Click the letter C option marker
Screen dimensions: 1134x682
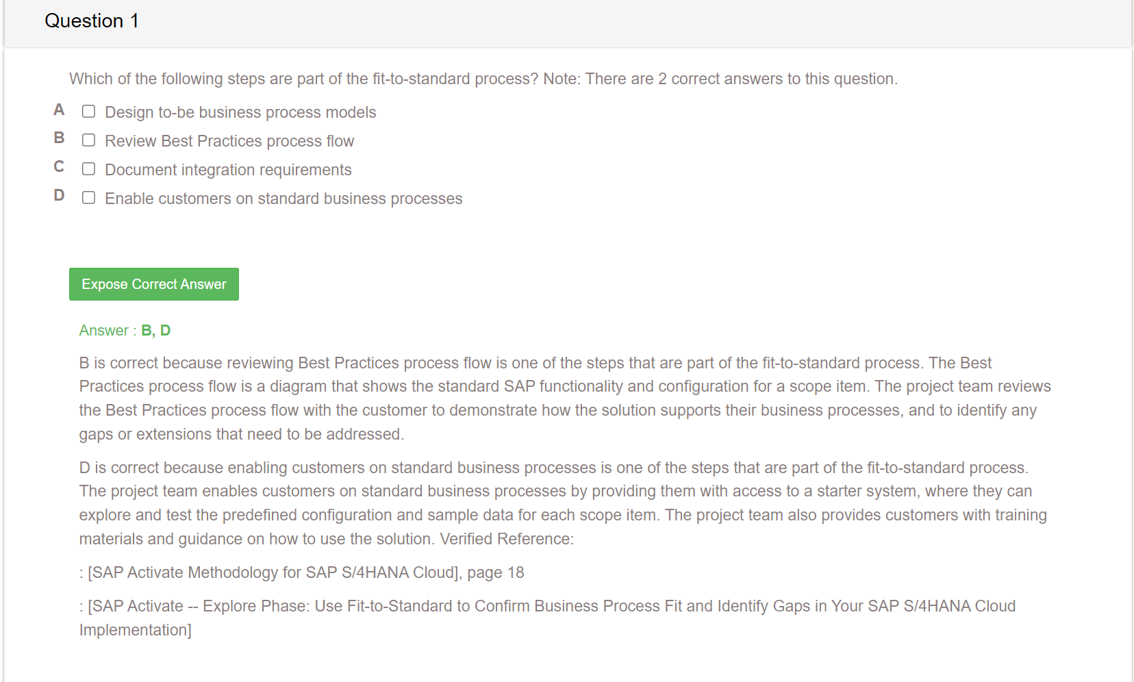59,166
